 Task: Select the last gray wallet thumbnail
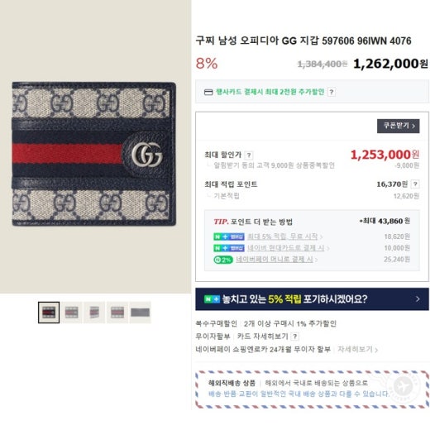click(141, 313)
